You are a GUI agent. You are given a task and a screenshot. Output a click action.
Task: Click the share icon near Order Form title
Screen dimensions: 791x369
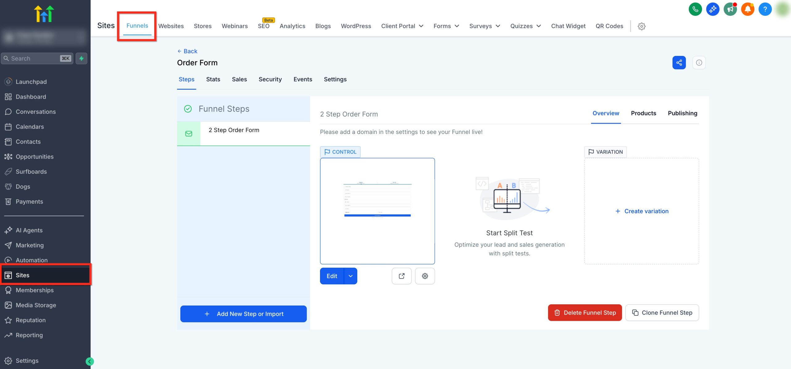(x=679, y=62)
